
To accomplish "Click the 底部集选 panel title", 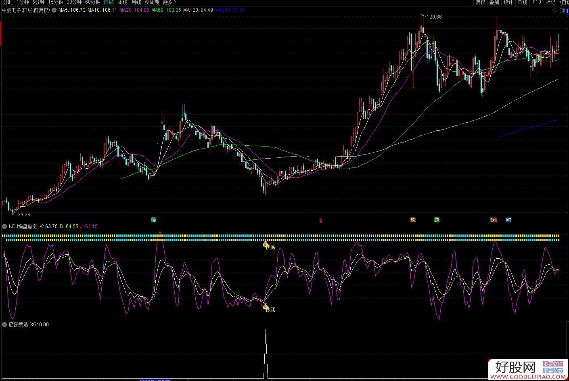I will tap(18, 324).
